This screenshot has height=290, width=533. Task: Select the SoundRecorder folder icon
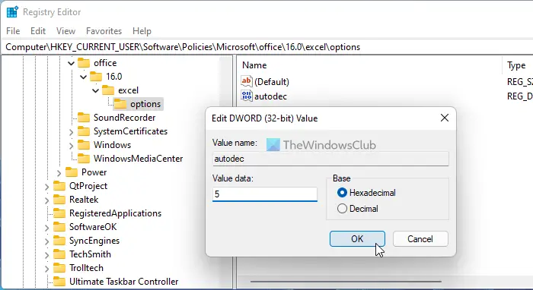(84, 118)
